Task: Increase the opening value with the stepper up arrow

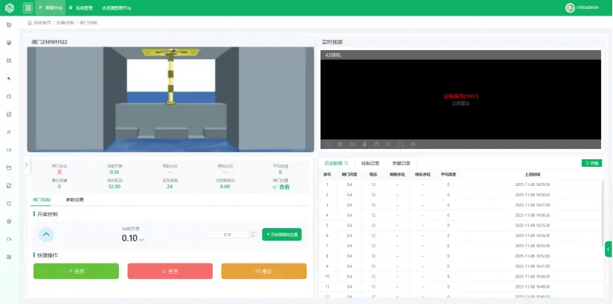Action: [253, 232]
